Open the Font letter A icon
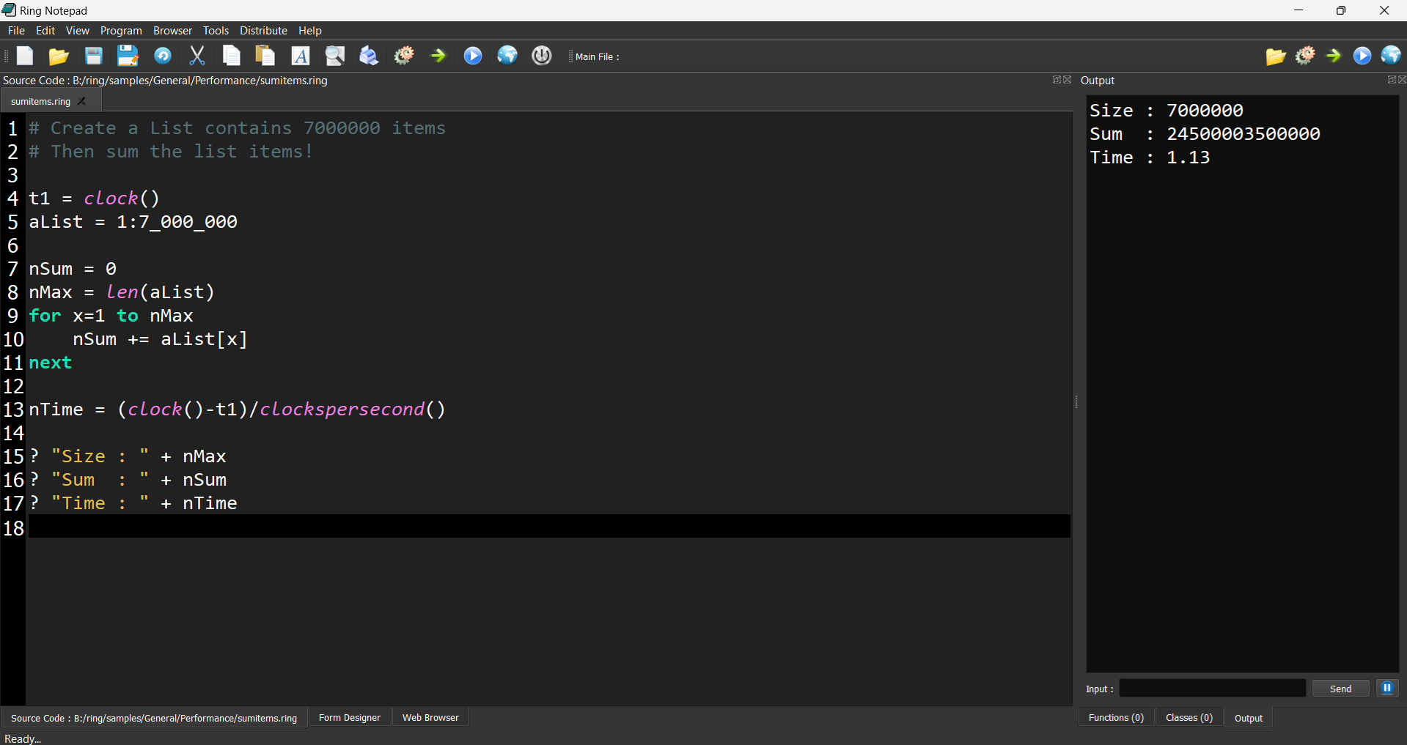This screenshot has width=1407, height=745. pyautogui.click(x=301, y=56)
